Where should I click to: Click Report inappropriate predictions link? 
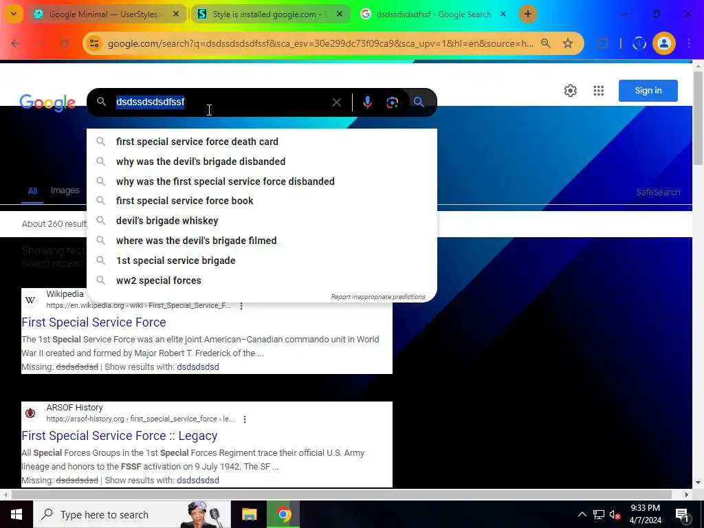[x=378, y=297]
